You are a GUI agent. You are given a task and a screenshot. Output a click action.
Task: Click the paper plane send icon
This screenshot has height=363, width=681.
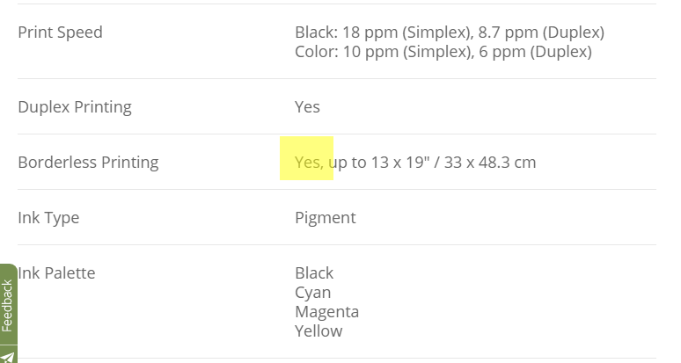(x=8, y=356)
